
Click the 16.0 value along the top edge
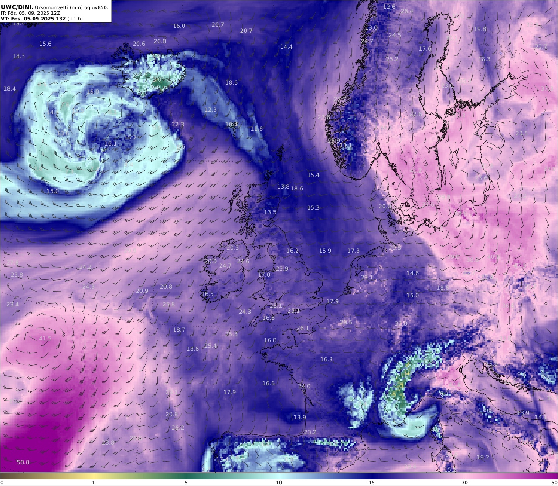pyautogui.click(x=179, y=26)
